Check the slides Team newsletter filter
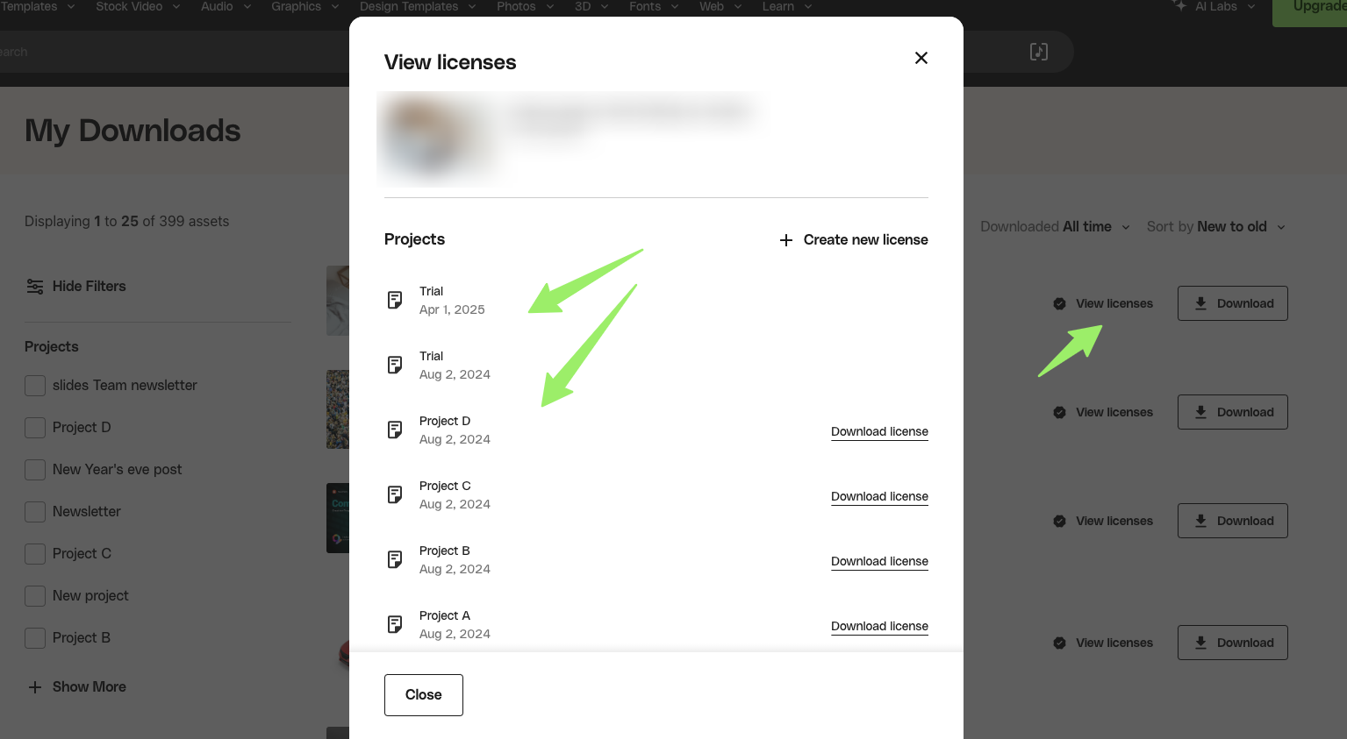Viewport: 1347px width, 739px height. click(35, 386)
